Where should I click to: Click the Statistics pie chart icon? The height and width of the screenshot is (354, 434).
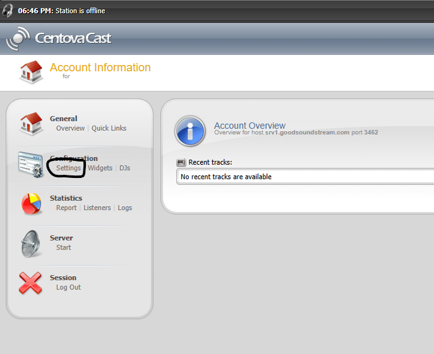(32, 204)
